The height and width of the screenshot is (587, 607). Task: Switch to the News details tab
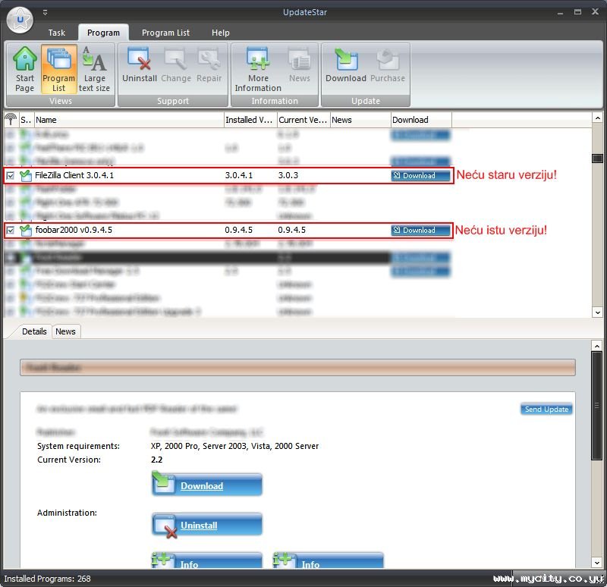coord(66,331)
